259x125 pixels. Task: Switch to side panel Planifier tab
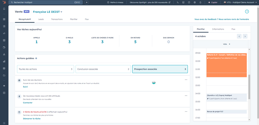coord(201,29)
